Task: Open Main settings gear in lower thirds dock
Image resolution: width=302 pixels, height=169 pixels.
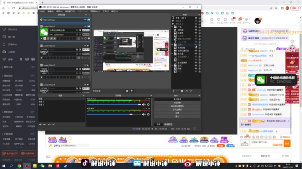Action: pyautogui.click(x=41, y=20)
